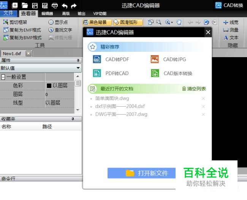This screenshot has width=247, height=200.
Task: Save the drawing with the floppy icon
Action: (35, 6)
